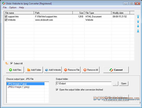142x108 pixels.
Task: Click the Add Files button
Action: [15, 70]
